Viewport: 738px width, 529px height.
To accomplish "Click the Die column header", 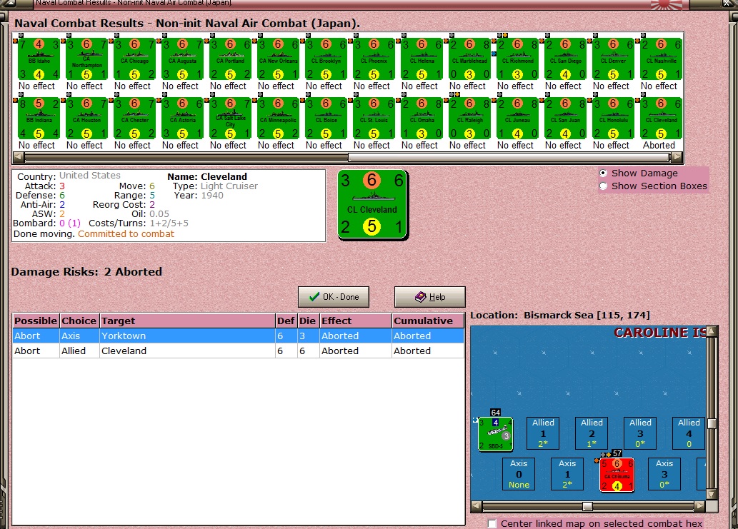I will coord(308,321).
